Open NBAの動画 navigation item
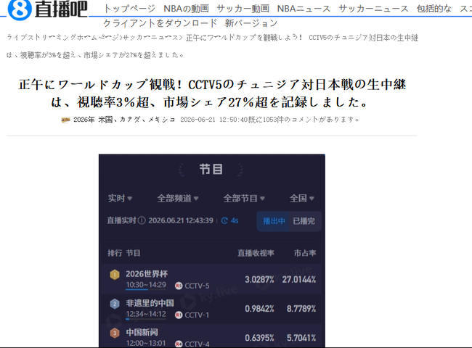The image size is (472, 348). click(186, 9)
